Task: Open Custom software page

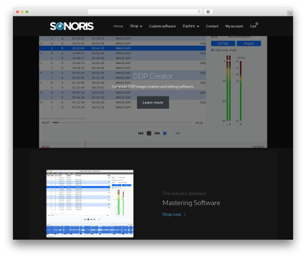Action: coord(162,26)
